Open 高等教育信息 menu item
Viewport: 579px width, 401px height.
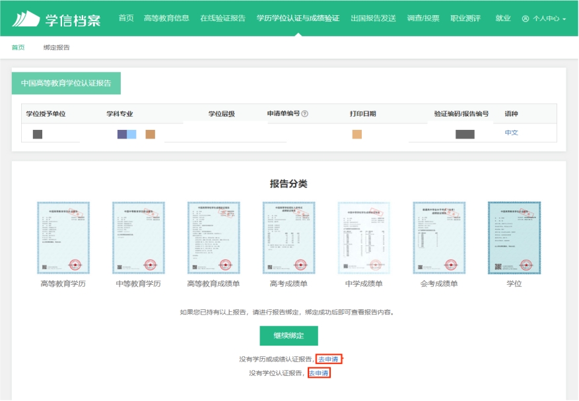coord(166,18)
